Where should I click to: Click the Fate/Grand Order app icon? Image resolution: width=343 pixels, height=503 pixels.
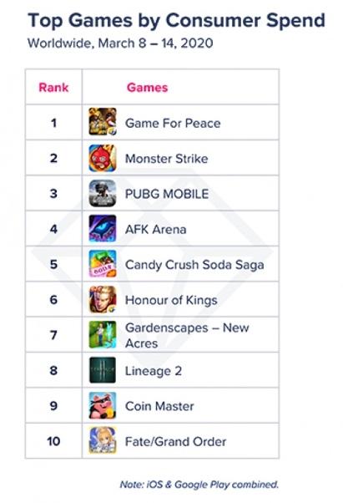(103, 440)
